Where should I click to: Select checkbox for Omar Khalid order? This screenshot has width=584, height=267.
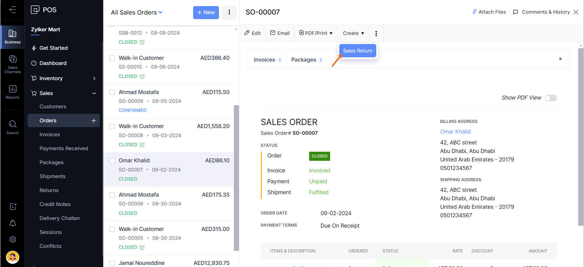click(x=112, y=161)
